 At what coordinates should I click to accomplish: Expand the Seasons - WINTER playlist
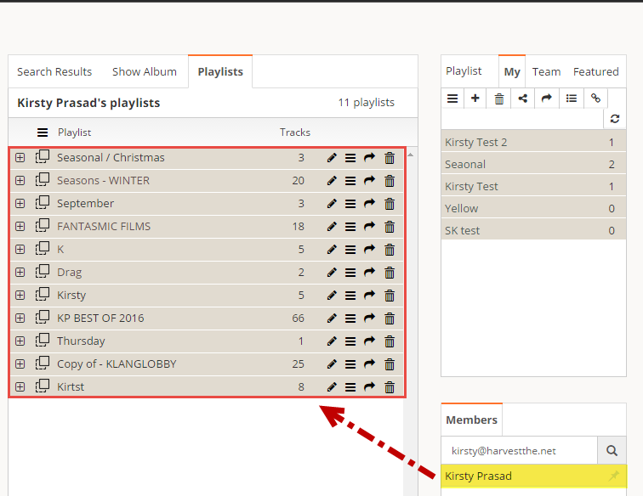(20, 181)
